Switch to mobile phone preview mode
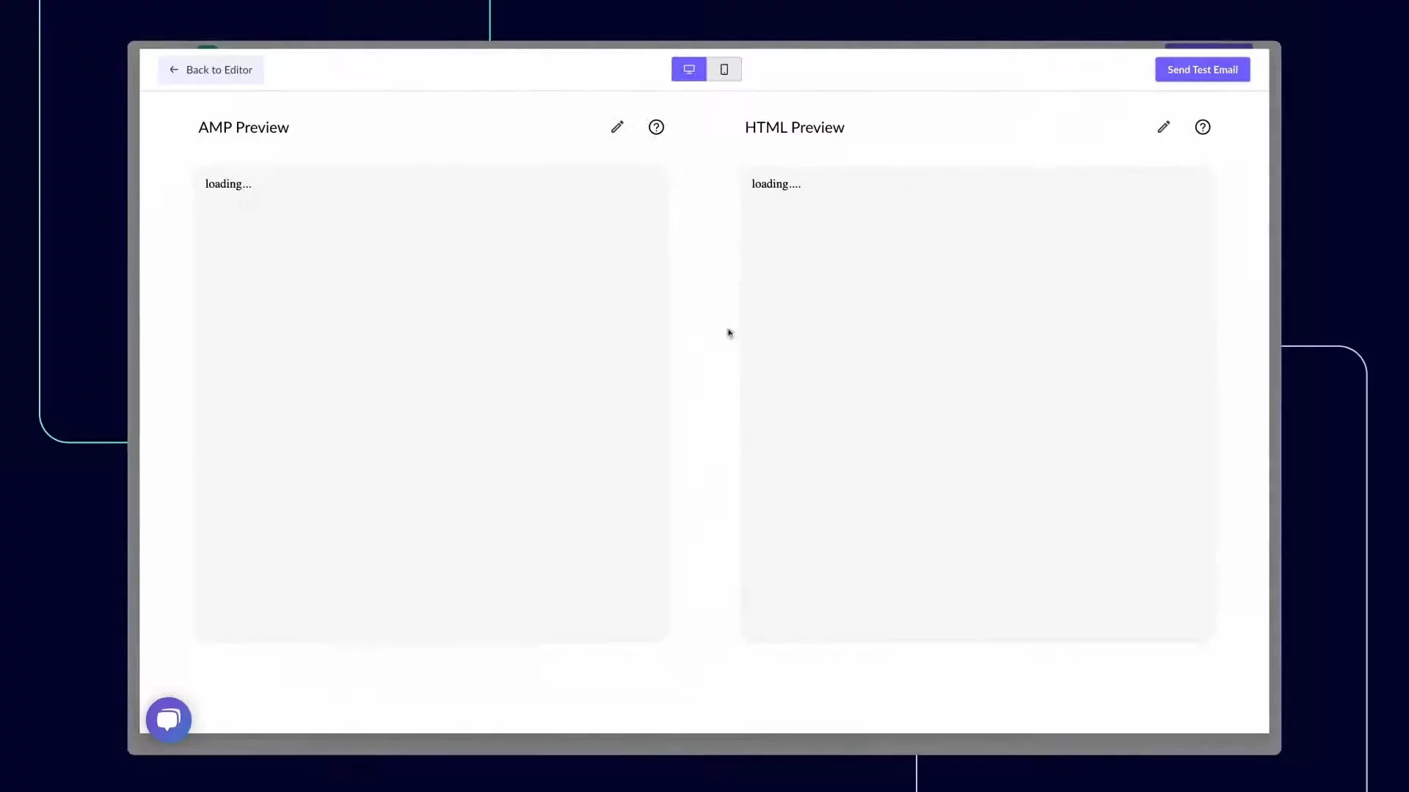This screenshot has height=792, width=1409. click(x=724, y=69)
